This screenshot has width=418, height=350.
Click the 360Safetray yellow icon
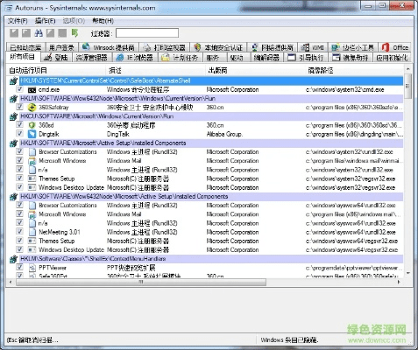[x=32, y=108]
